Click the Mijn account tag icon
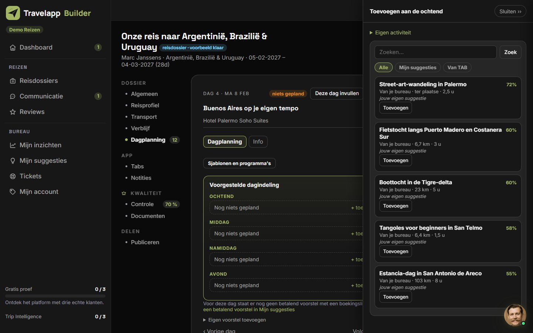 tap(13, 192)
